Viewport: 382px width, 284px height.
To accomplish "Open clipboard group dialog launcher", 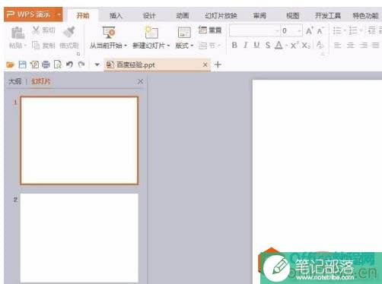I will pos(78,54).
